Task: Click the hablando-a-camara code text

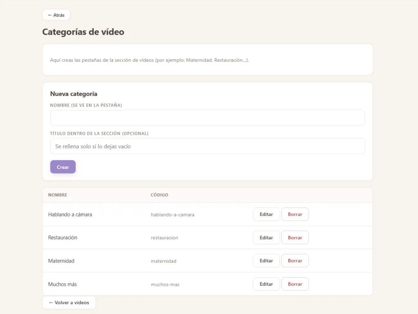Action: pos(173,215)
